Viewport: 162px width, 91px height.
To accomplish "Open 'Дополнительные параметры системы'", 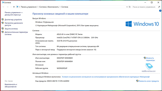I will tap(16, 33).
